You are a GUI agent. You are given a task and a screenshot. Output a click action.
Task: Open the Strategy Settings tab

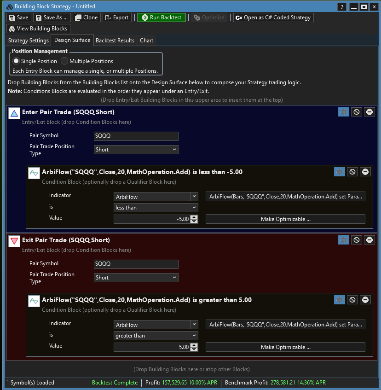pos(29,41)
